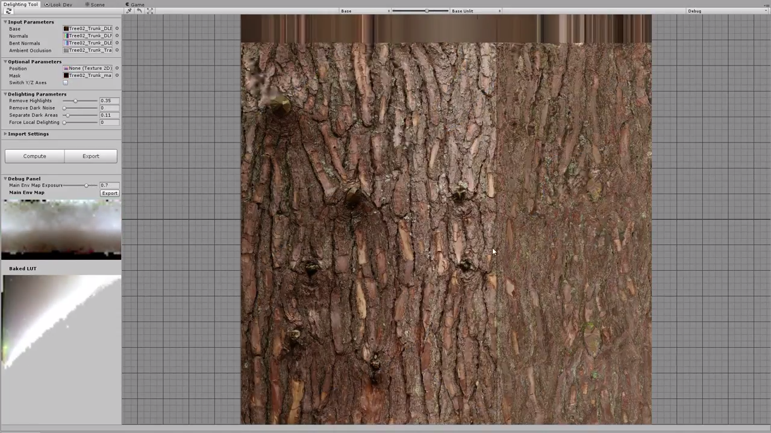Select the eyedropper icon in the top toolbar
This screenshot has height=433, width=771.
(x=129, y=11)
